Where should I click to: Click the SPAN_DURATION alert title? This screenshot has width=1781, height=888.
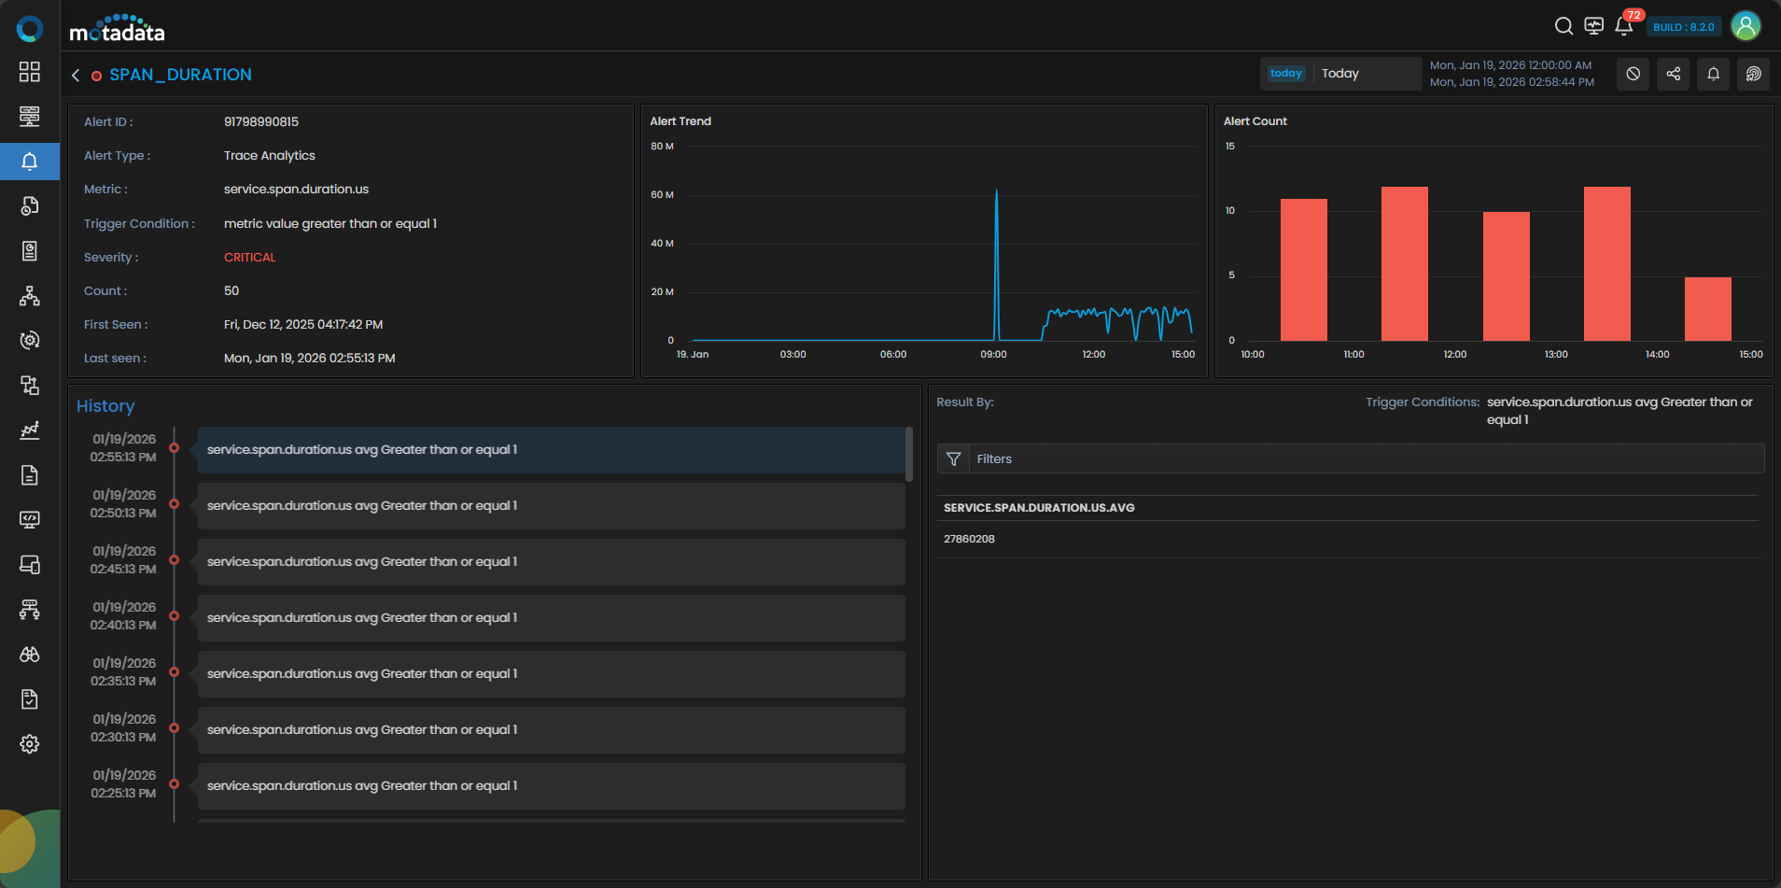180,75
